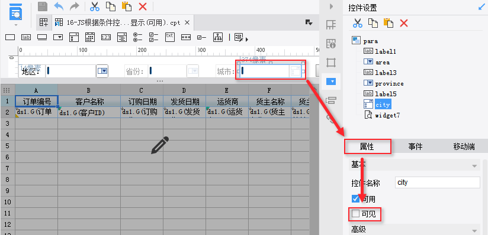Collapse the 基本 section arrow
Screen dimensions: 488x235
[474, 166]
